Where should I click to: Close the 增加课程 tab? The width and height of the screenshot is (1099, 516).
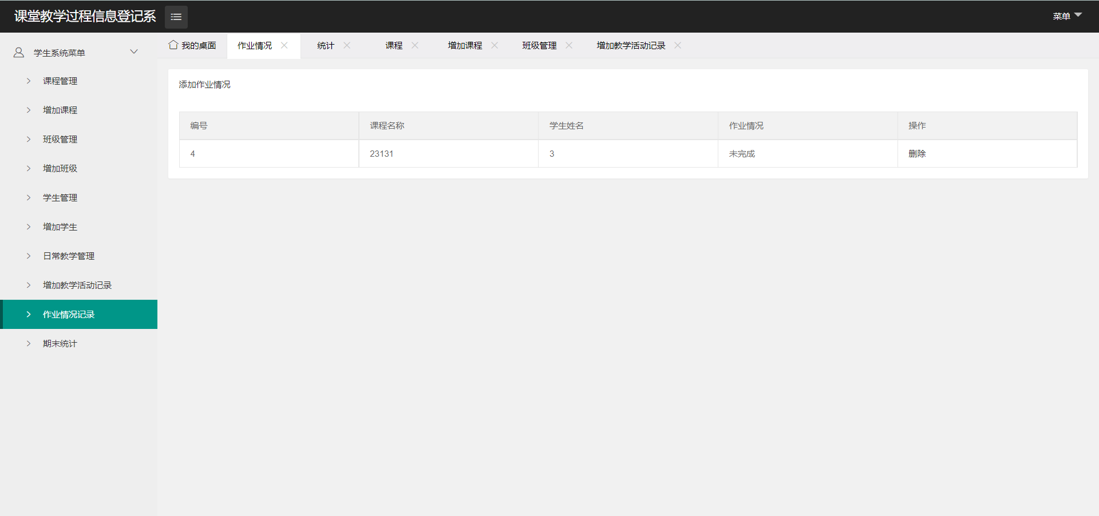pos(495,45)
